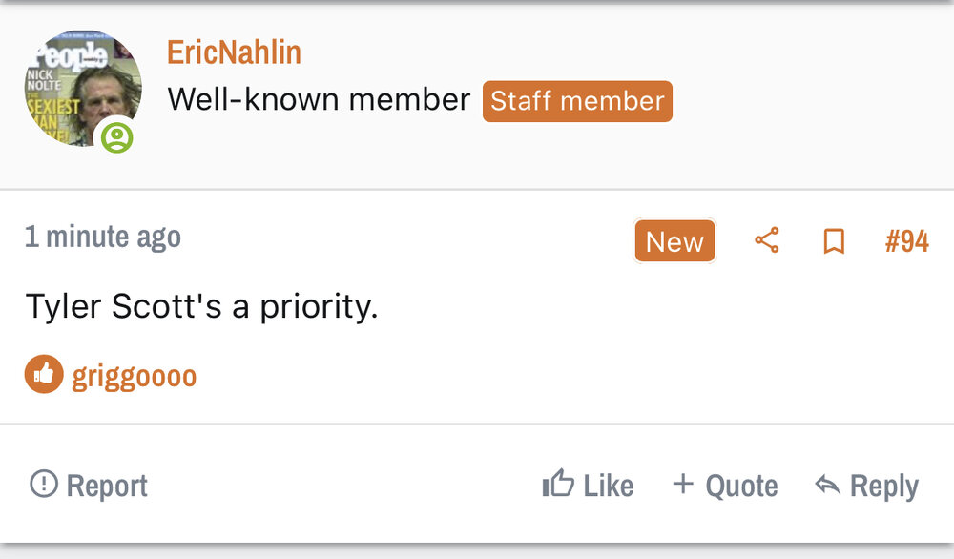954x559 pixels.
Task: Click the share post icon
Action: pyautogui.click(x=767, y=240)
